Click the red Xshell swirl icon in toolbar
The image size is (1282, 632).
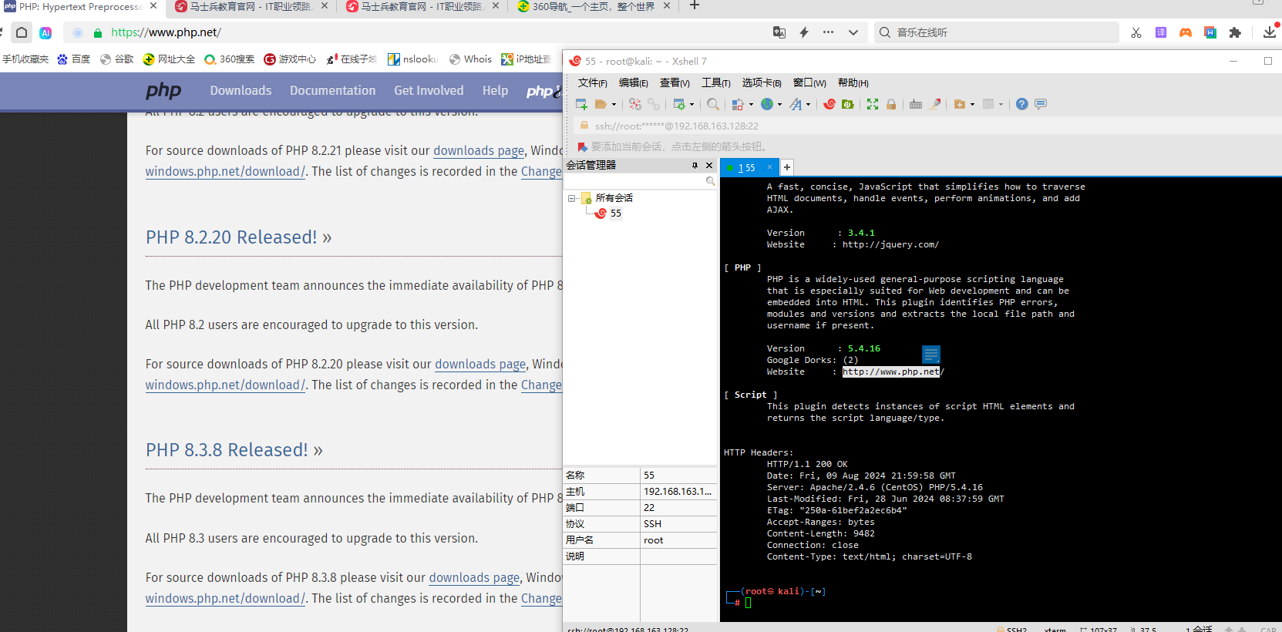[829, 104]
